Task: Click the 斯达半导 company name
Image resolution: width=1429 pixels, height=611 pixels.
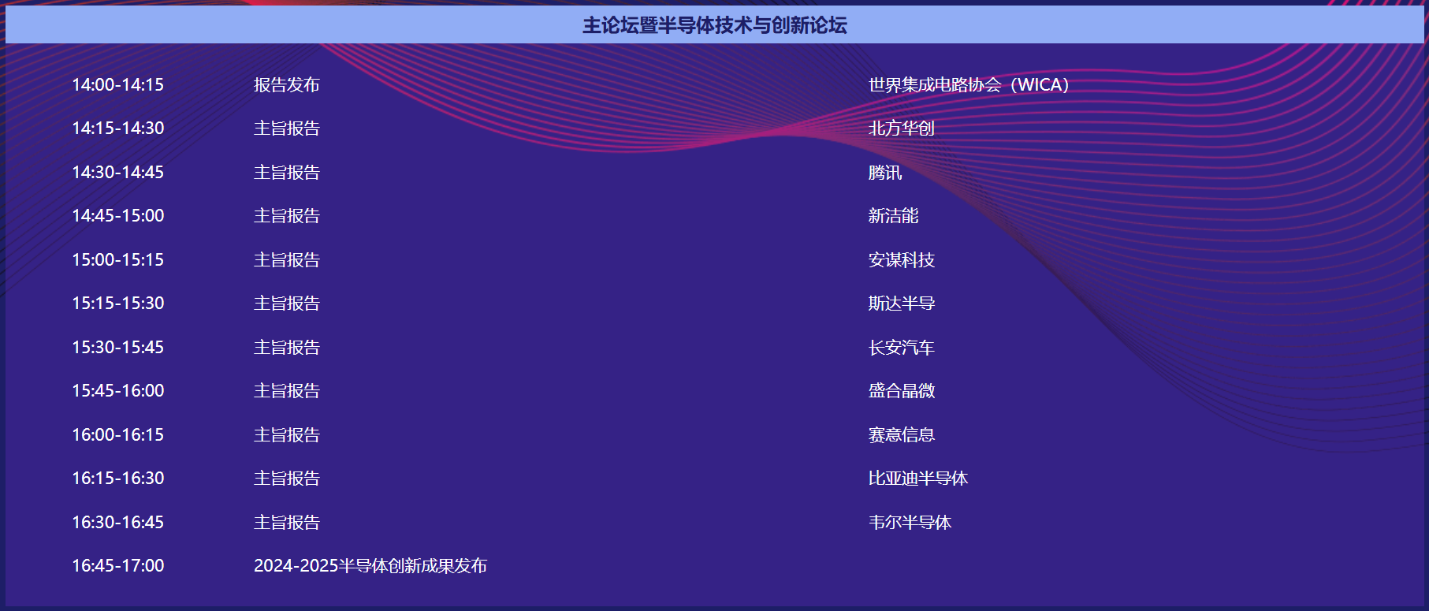Action: (901, 303)
